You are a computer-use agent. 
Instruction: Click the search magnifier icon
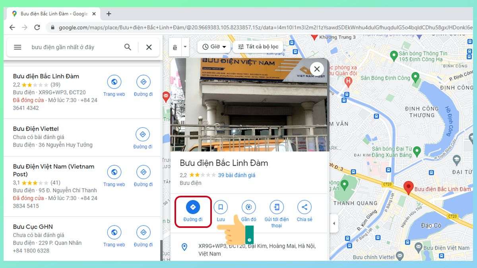pyautogui.click(x=128, y=47)
